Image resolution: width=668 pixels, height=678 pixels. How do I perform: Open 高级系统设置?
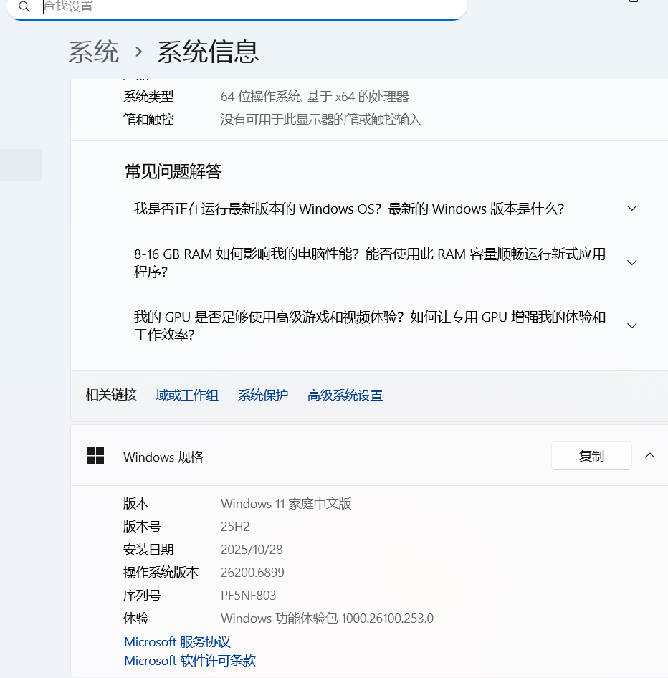coord(345,395)
